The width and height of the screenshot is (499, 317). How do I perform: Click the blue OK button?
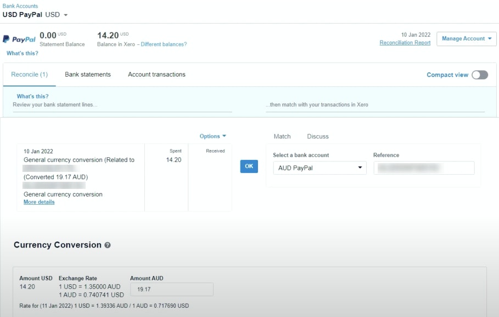[x=249, y=166]
